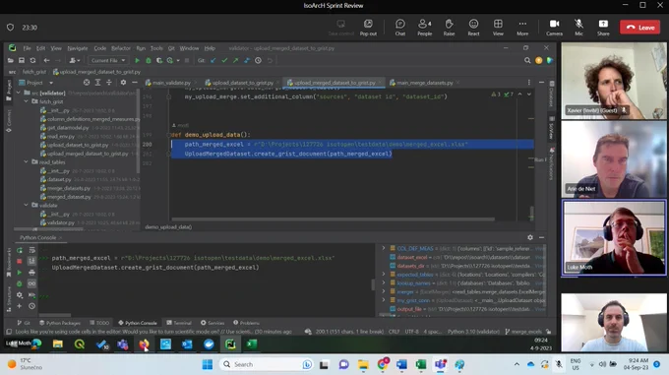The height and width of the screenshot is (375, 669).
Task: Show Git history clock icon
Action: (x=258, y=61)
